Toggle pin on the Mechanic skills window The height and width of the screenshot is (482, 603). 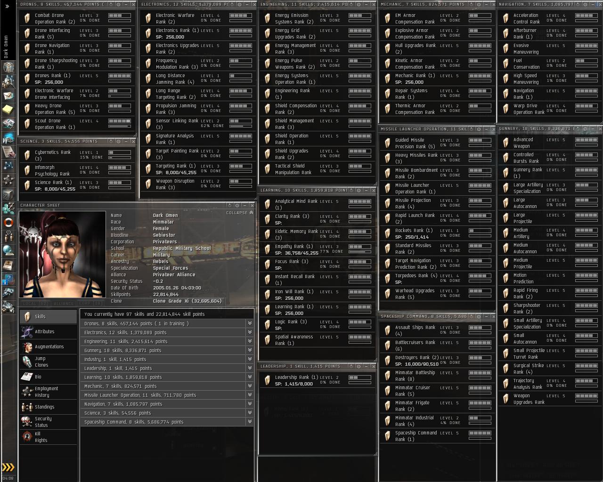(x=478, y=4)
